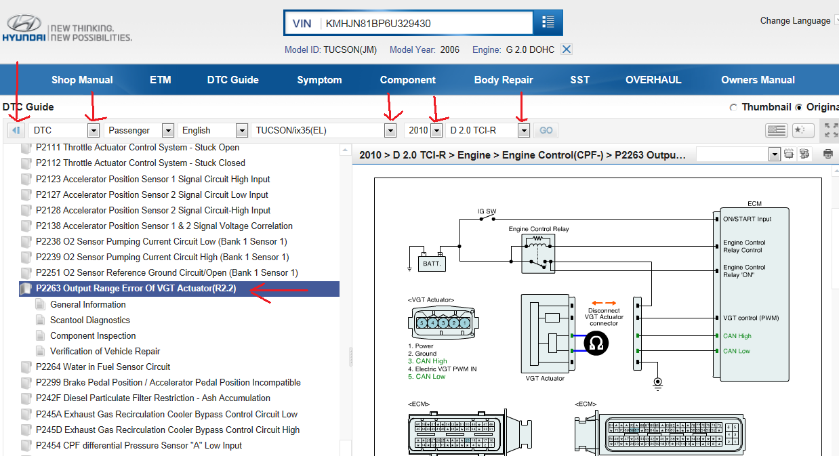Viewport: 839px width, 456px height.
Task: Open P245A EGR Cooler Bypass Control Circuit Low
Action: (167, 414)
